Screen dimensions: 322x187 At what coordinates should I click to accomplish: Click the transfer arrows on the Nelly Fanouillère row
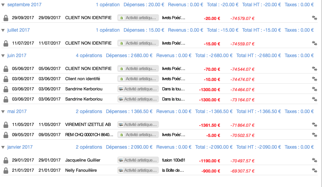315,171
